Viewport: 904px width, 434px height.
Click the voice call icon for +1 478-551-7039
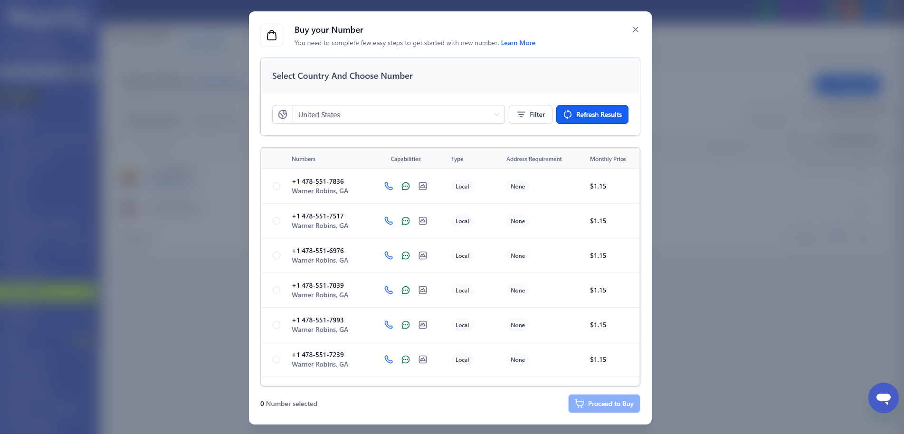click(389, 290)
